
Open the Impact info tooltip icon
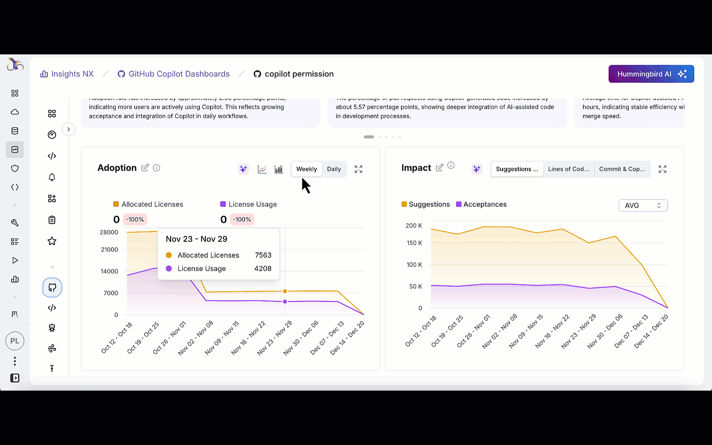(451, 166)
